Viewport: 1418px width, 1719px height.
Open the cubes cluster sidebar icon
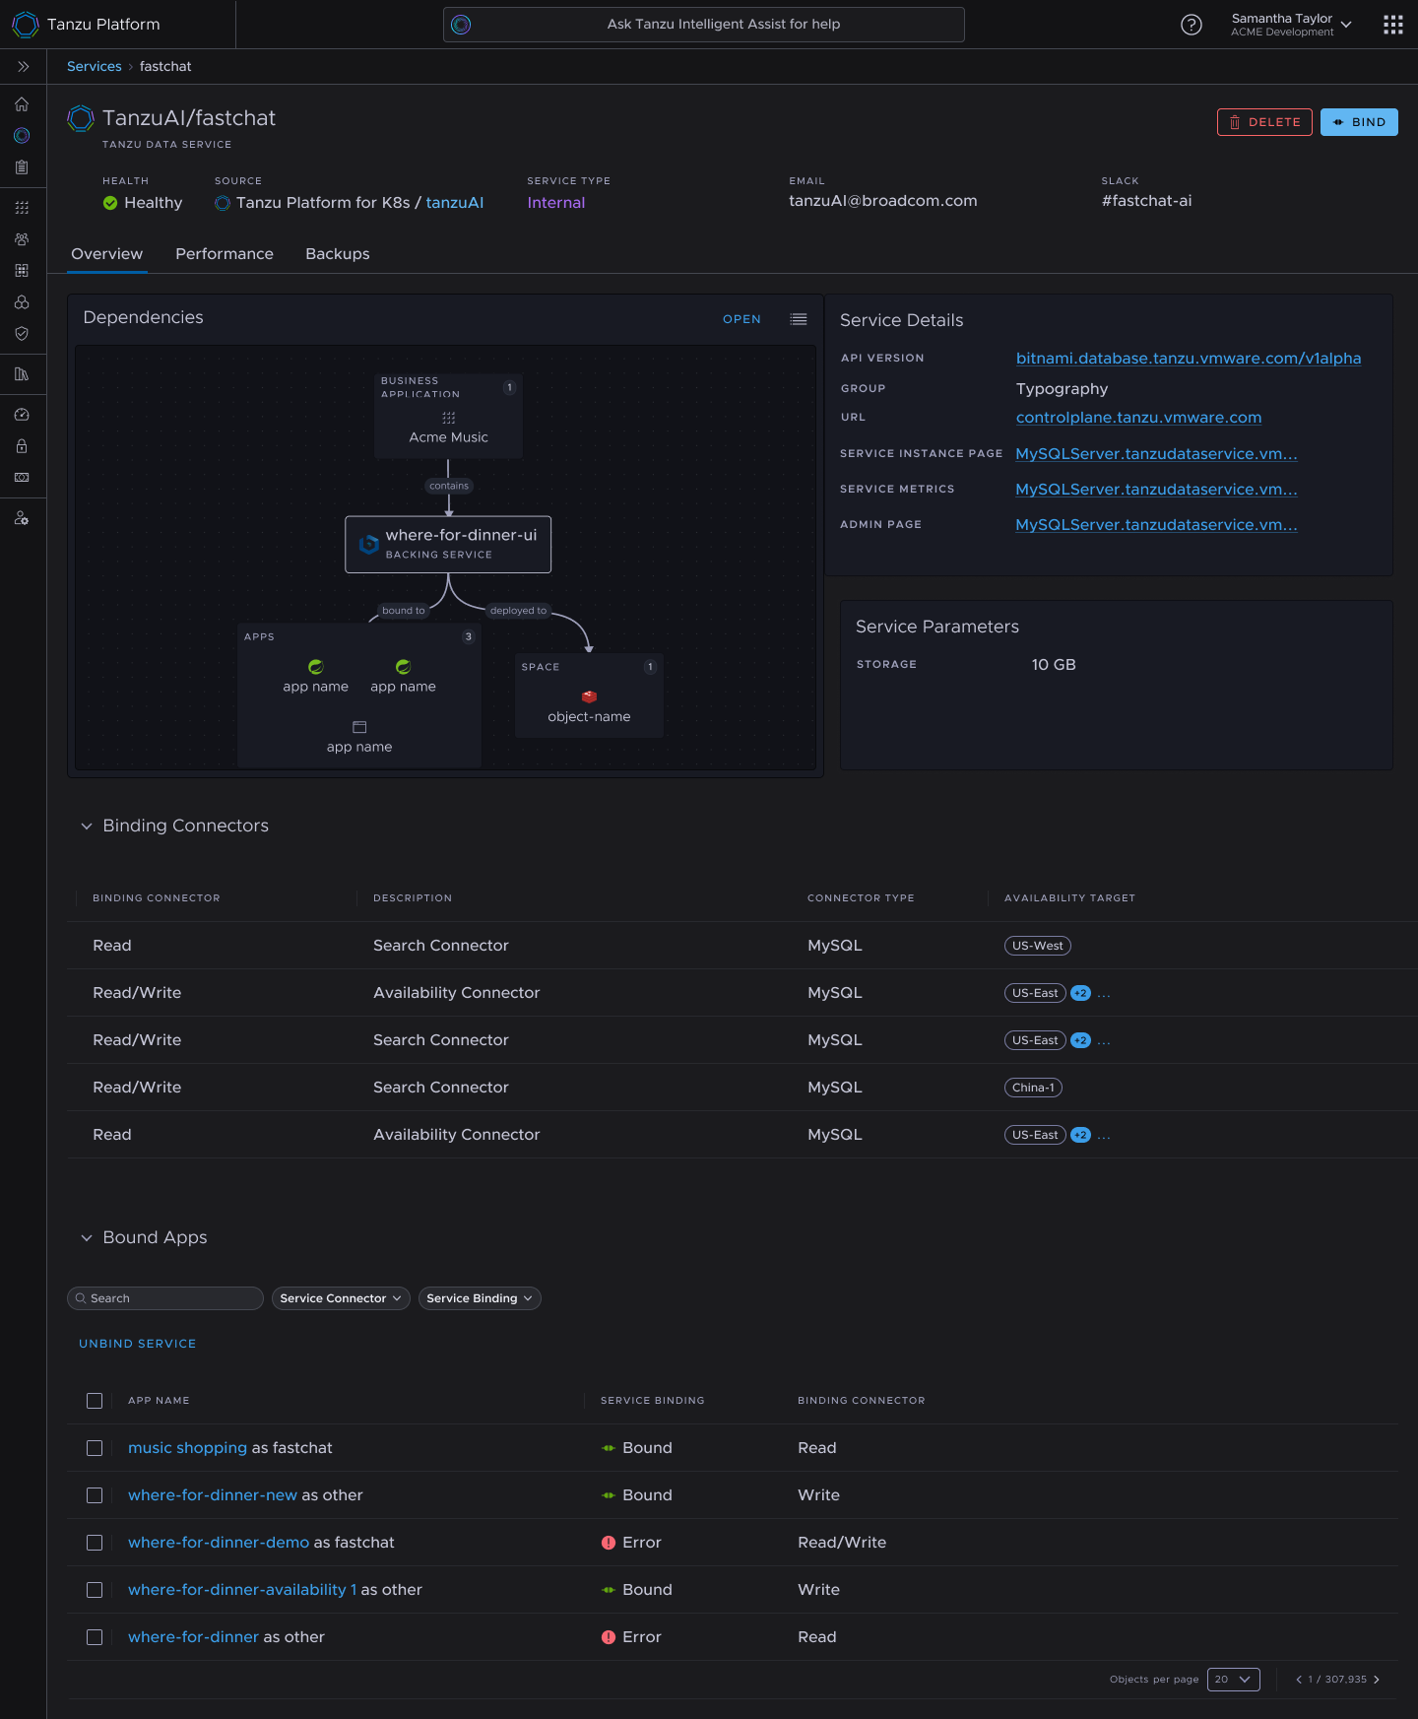coord(22,302)
